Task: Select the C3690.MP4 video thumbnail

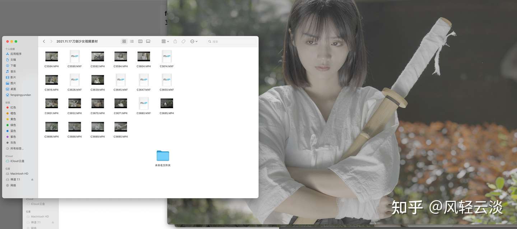Action: [121, 127]
